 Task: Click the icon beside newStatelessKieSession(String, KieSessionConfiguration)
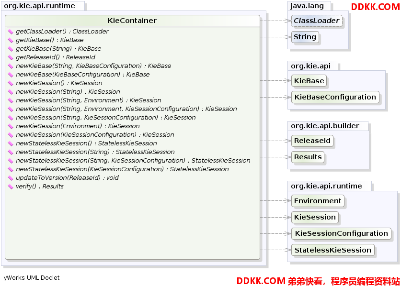pyautogui.click(x=11, y=161)
